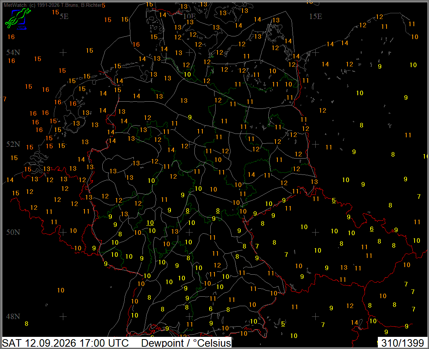Select the grid cross at 52N 15E
429x349 pixels.
click(x=315, y=144)
